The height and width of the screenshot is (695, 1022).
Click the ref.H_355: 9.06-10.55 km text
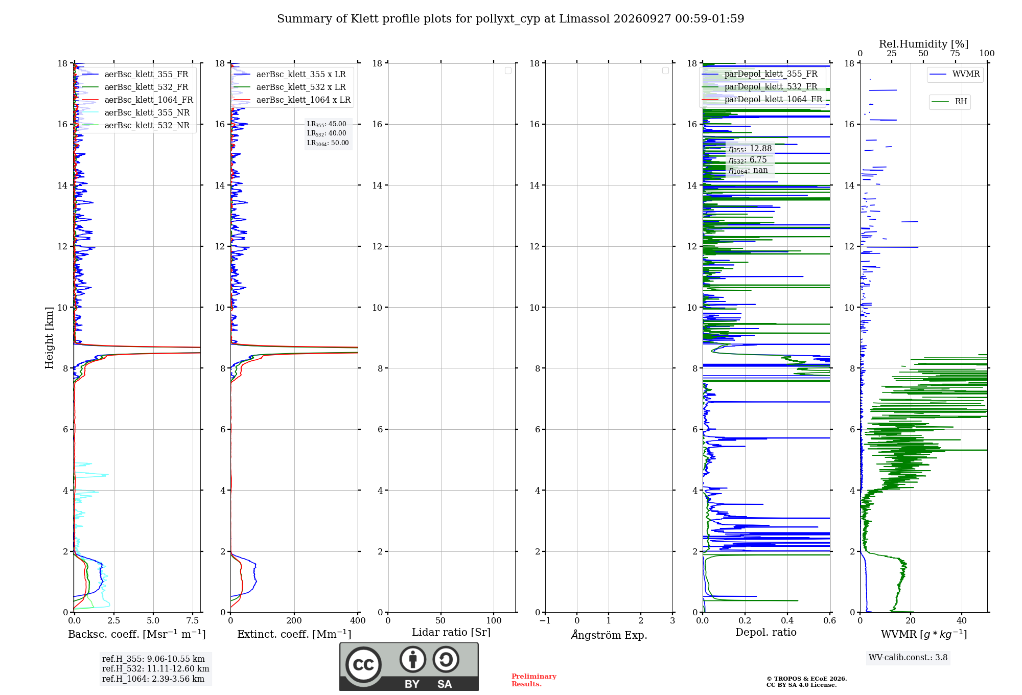153,659
